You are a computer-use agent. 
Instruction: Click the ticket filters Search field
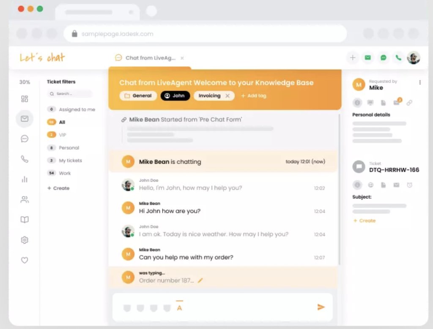[x=70, y=94]
